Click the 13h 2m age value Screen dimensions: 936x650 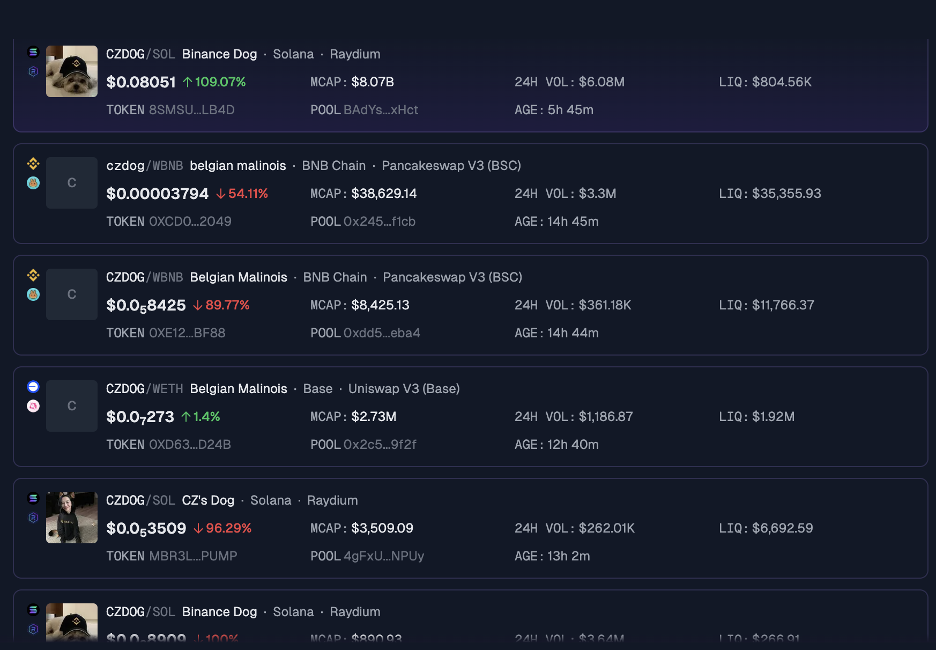(x=568, y=556)
